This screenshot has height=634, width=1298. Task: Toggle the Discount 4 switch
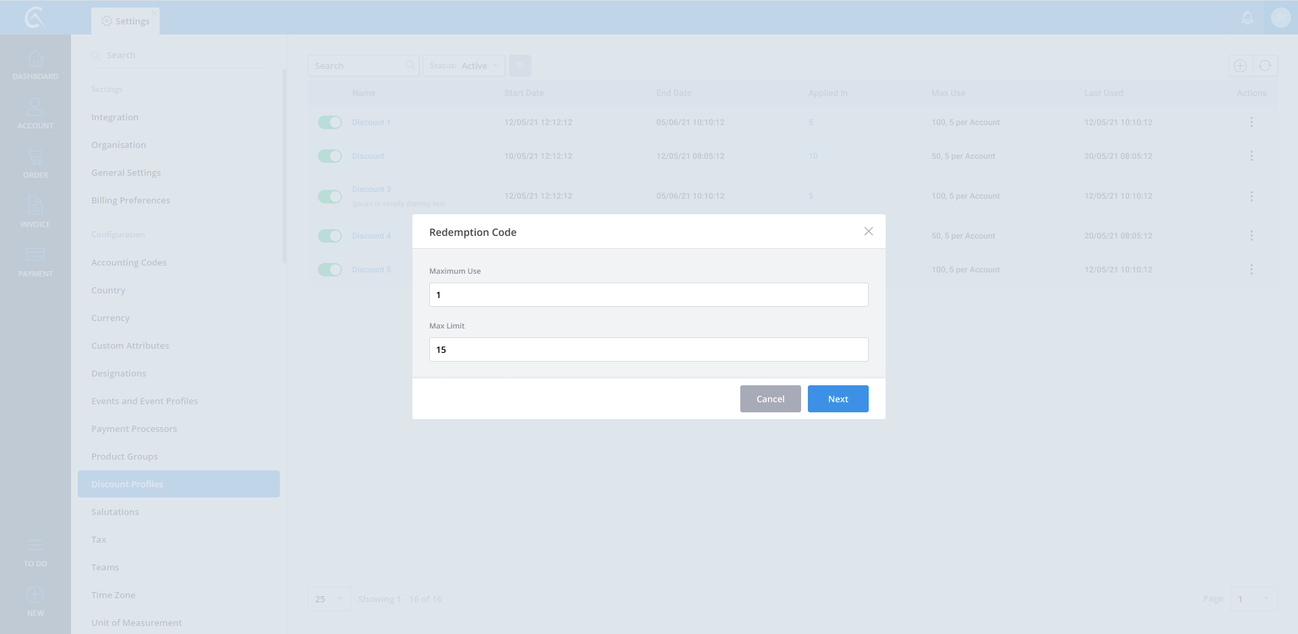point(330,236)
